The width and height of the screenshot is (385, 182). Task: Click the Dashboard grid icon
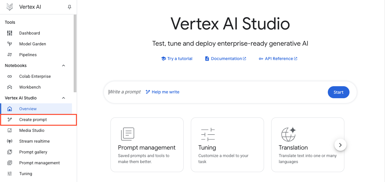coord(10,33)
